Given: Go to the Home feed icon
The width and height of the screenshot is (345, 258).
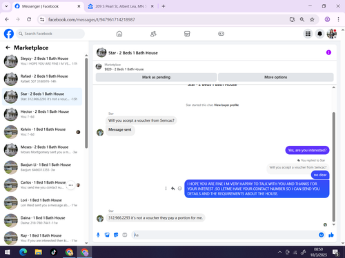Looking at the screenshot, I should tap(119, 34).
